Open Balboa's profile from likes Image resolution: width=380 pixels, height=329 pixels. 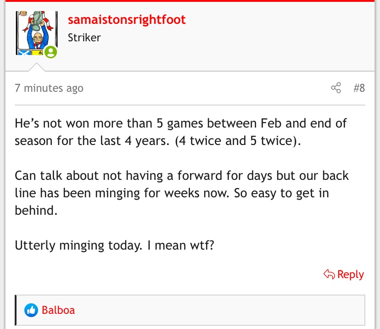tap(58, 310)
